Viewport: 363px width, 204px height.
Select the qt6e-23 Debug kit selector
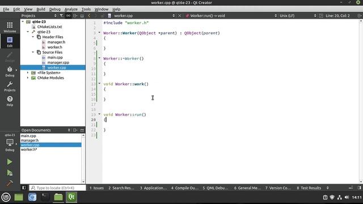tap(10, 142)
